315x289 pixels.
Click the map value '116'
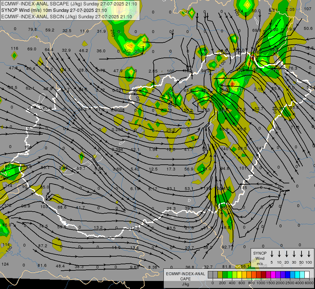click(x=14, y=48)
